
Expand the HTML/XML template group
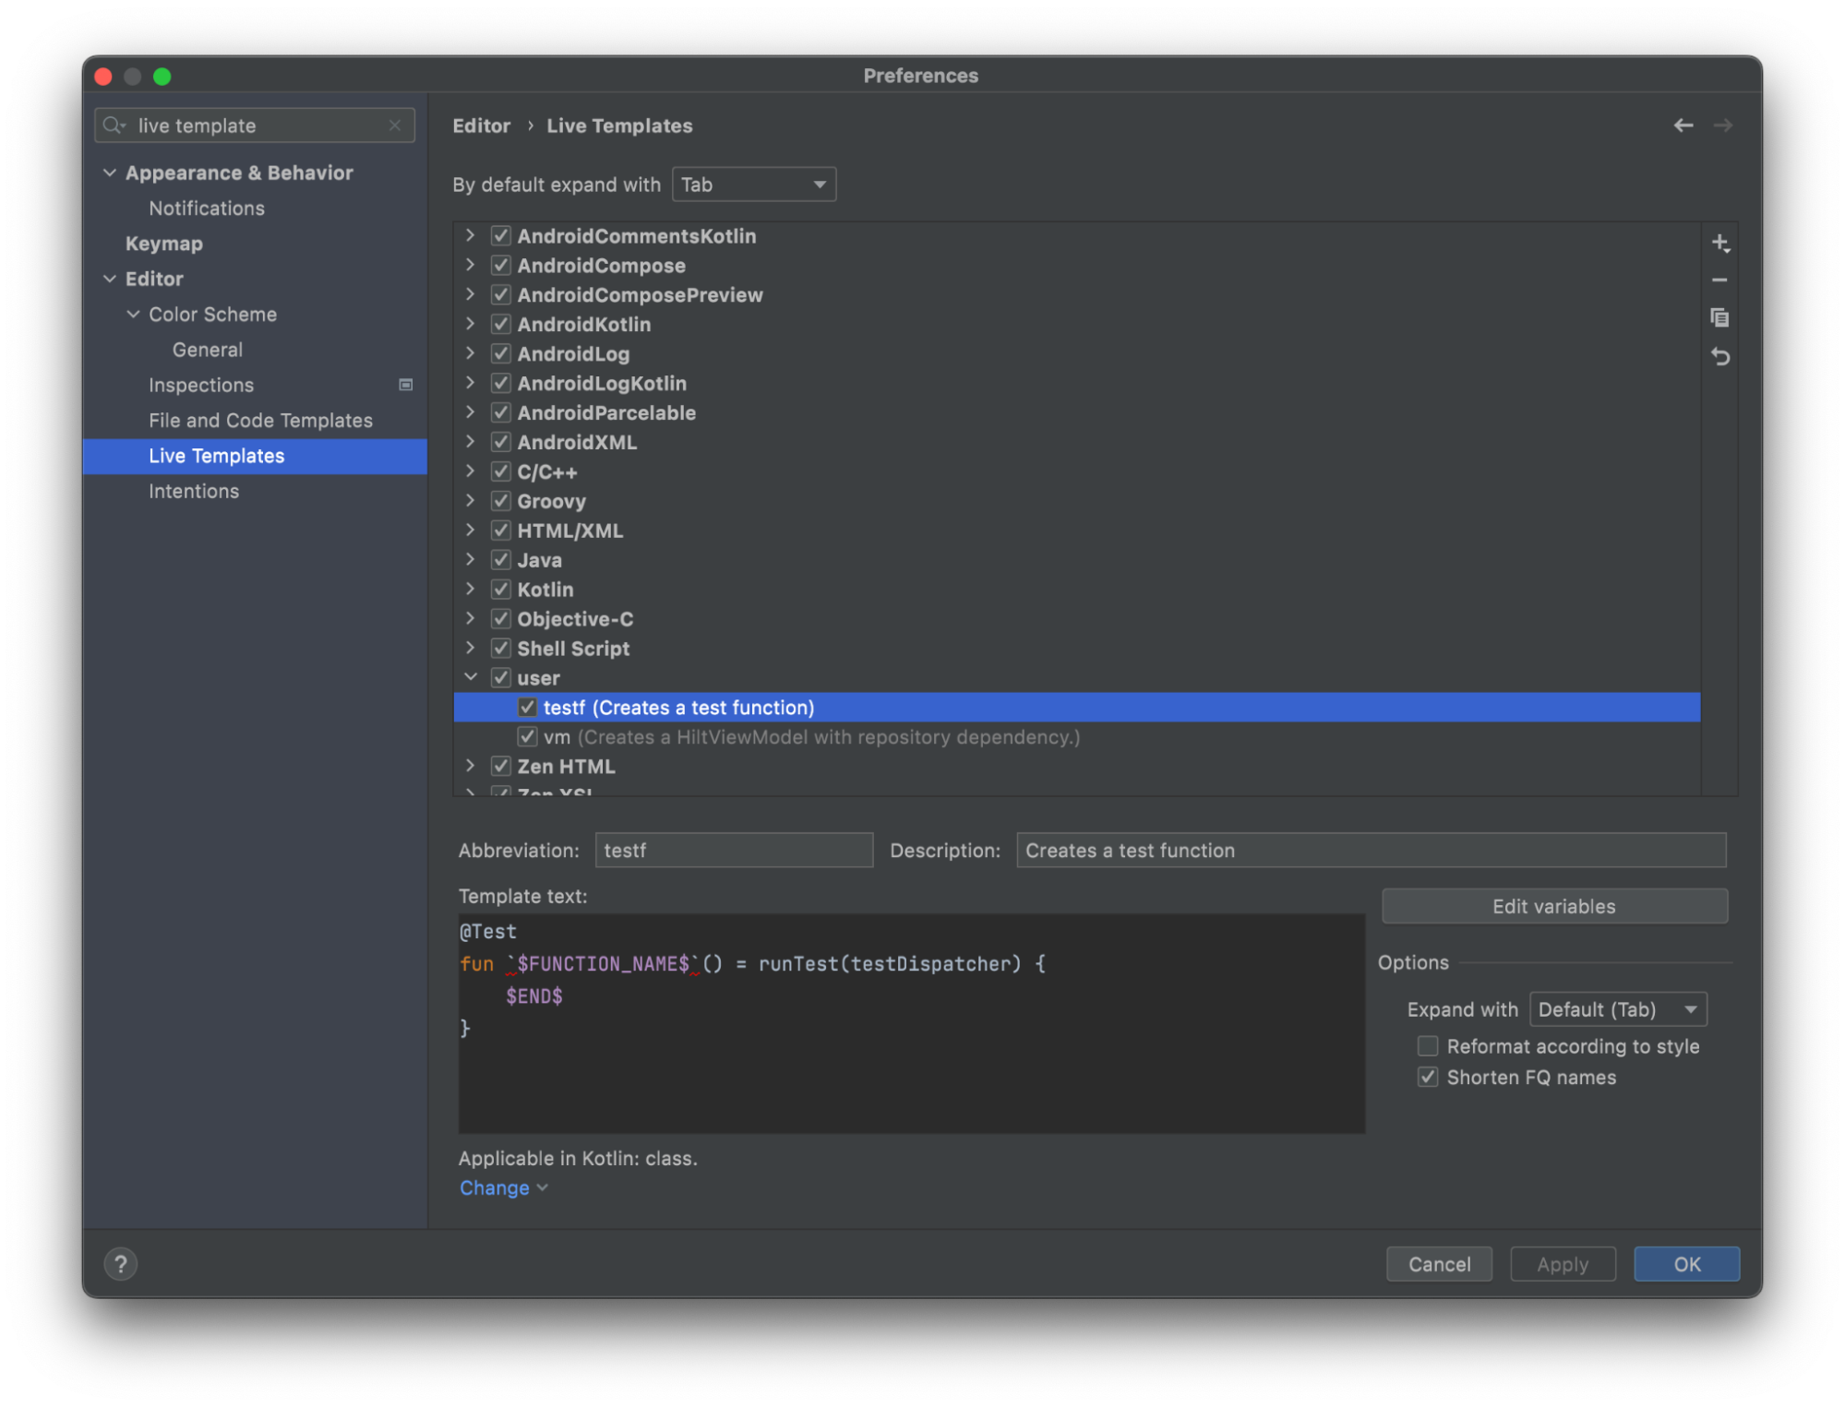tap(470, 530)
